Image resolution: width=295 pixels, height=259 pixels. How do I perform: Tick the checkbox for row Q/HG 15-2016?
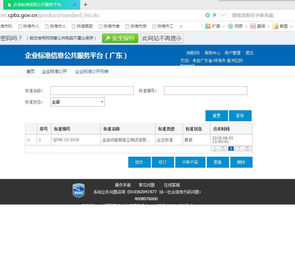point(29,140)
